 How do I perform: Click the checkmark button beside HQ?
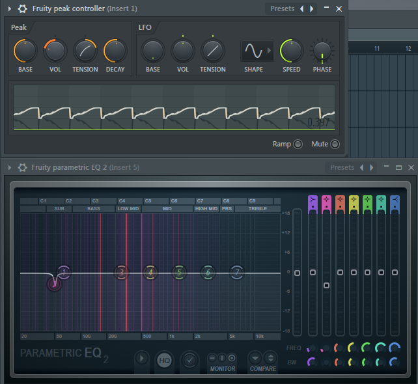pos(189,359)
